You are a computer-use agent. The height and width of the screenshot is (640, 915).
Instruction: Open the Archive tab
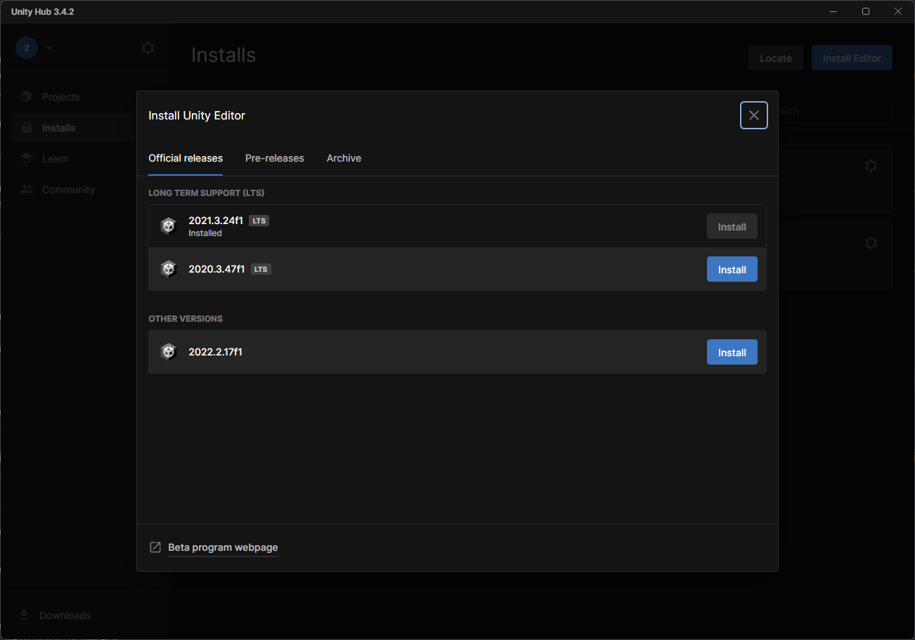point(344,158)
